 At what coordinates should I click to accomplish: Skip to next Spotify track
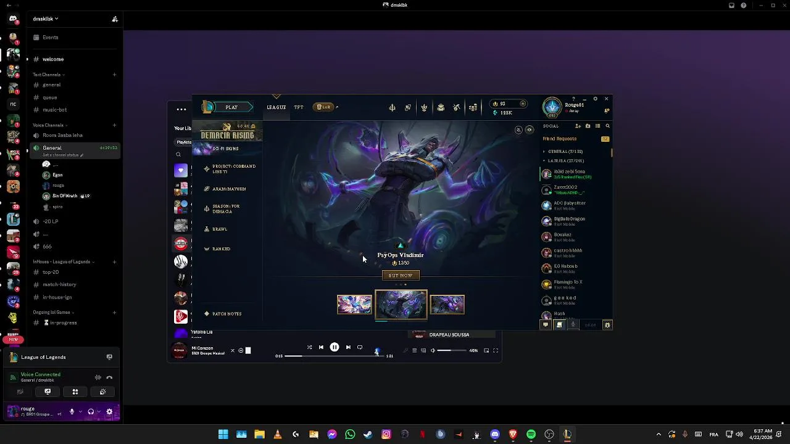pyautogui.click(x=348, y=347)
